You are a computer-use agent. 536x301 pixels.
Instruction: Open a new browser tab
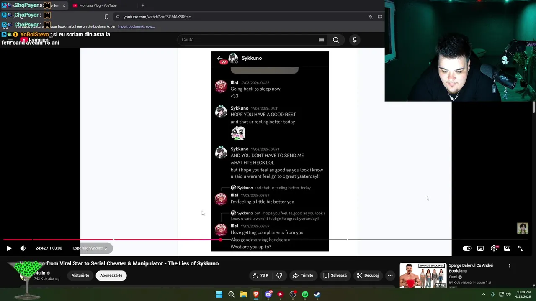[143, 5]
